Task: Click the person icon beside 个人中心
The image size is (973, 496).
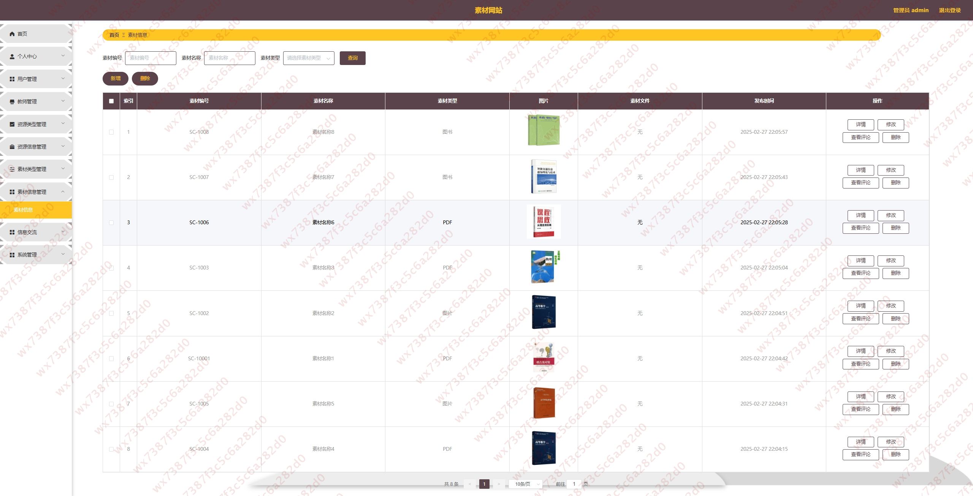Action: point(12,56)
